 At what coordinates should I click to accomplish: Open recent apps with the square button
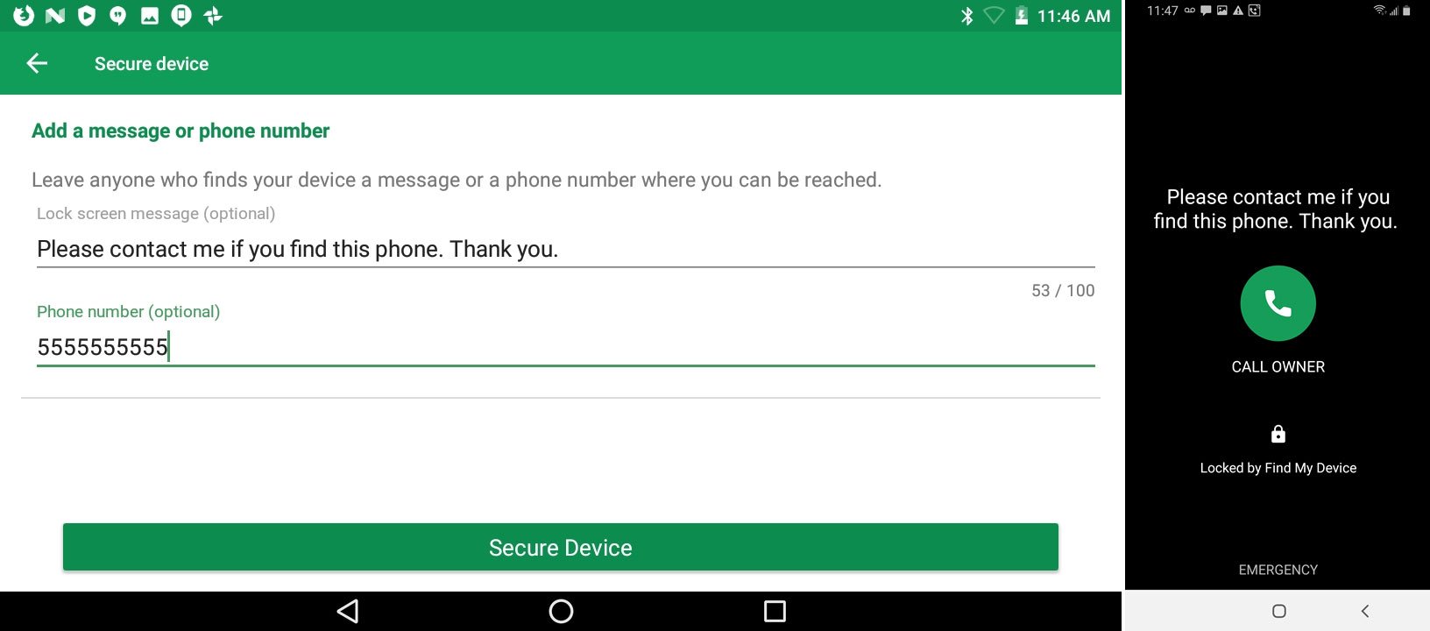[775, 611]
